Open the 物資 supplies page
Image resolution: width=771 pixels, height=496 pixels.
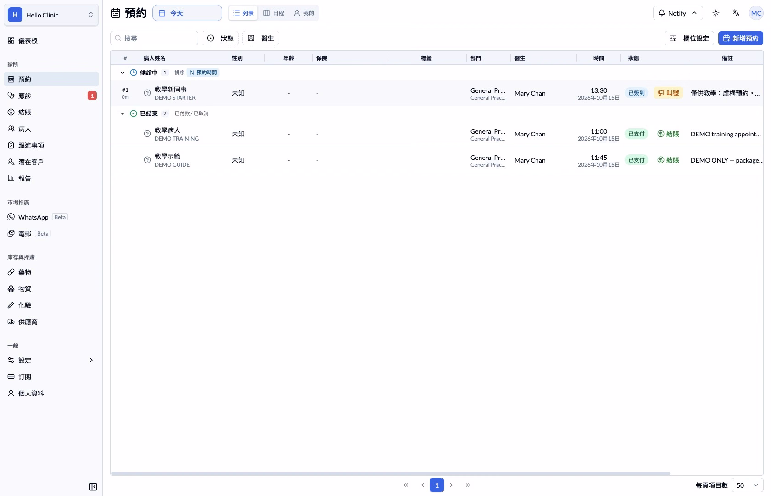[x=51, y=288]
